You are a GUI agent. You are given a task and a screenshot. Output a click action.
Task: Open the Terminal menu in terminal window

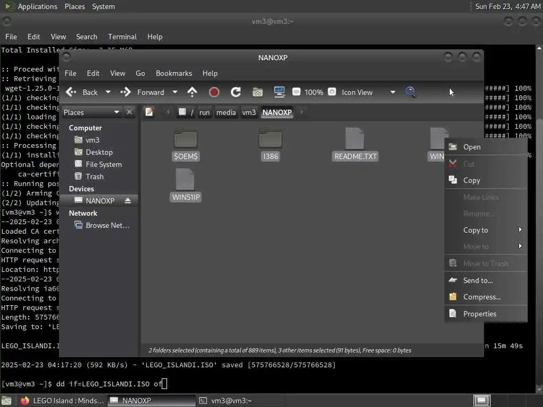(122, 37)
